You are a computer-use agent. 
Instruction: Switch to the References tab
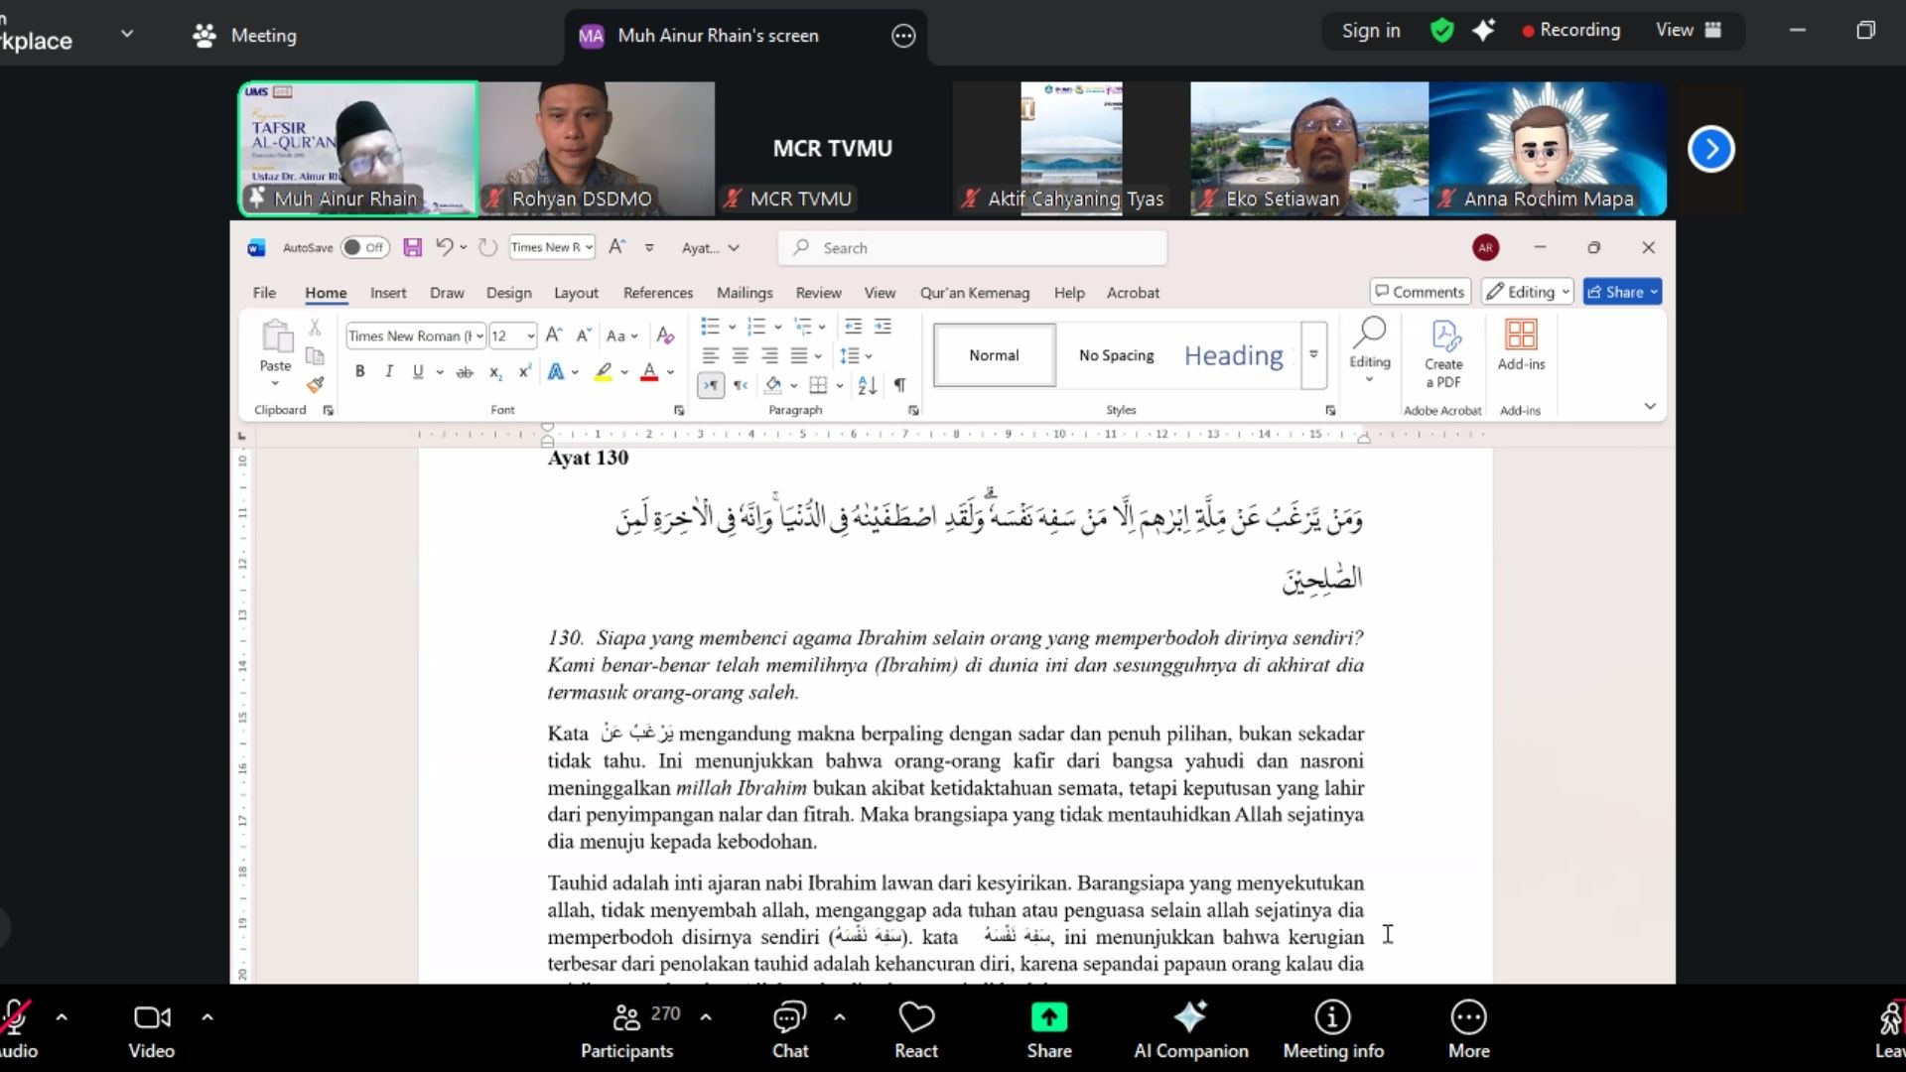point(658,293)
